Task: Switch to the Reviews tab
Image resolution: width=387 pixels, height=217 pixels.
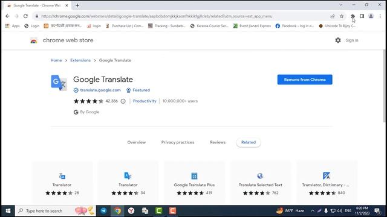Action: pos(218,142)
